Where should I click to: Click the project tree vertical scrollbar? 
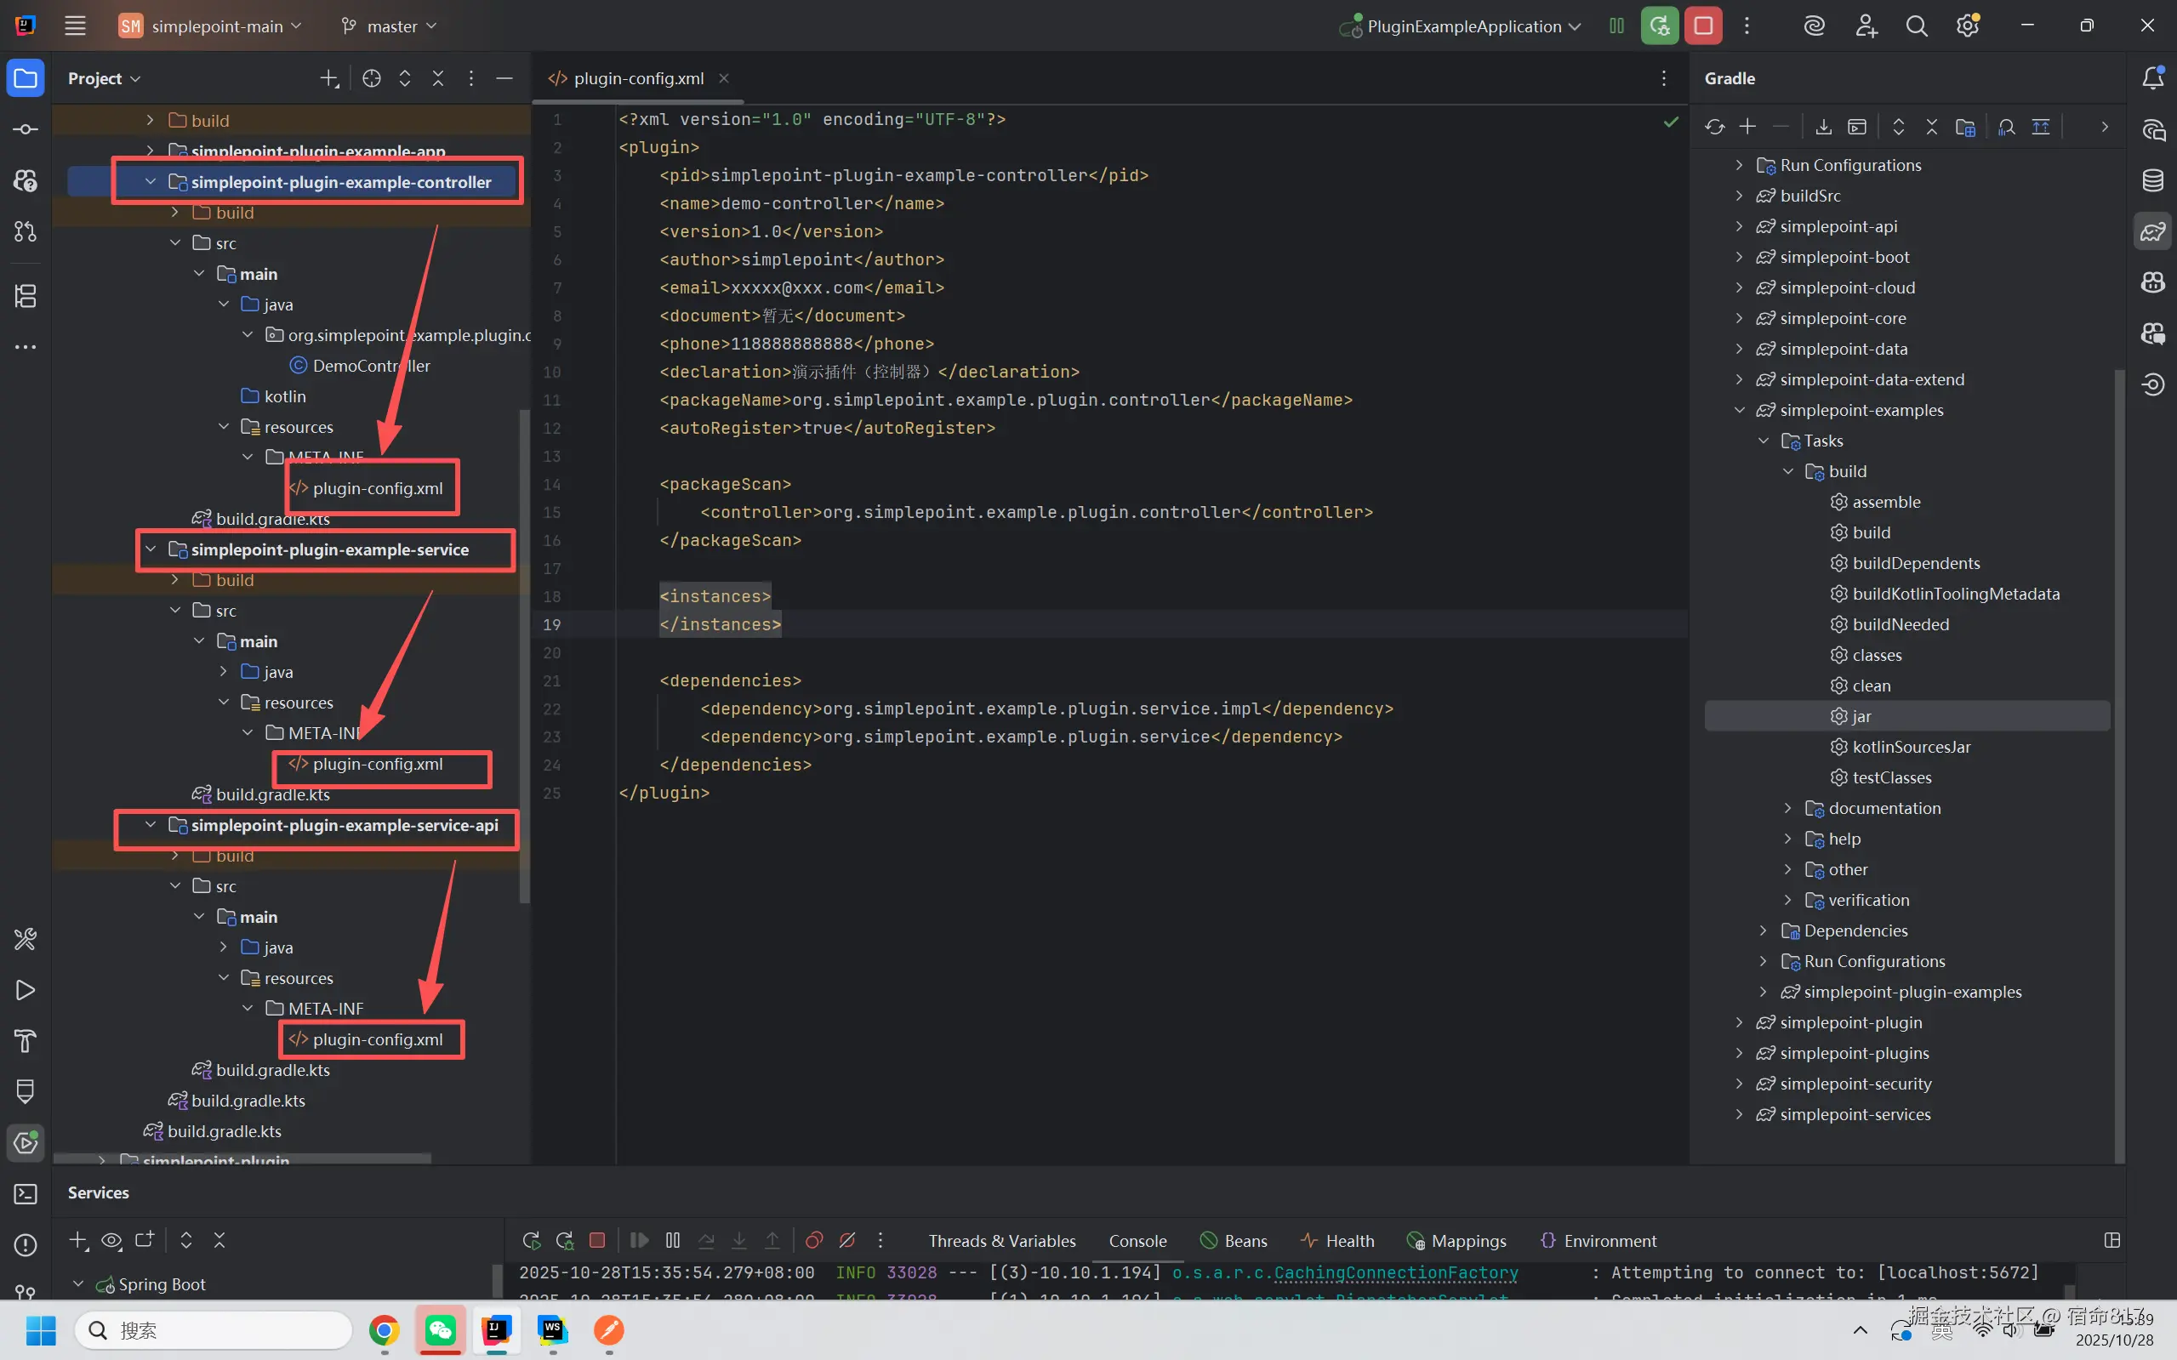pos(524,657)
